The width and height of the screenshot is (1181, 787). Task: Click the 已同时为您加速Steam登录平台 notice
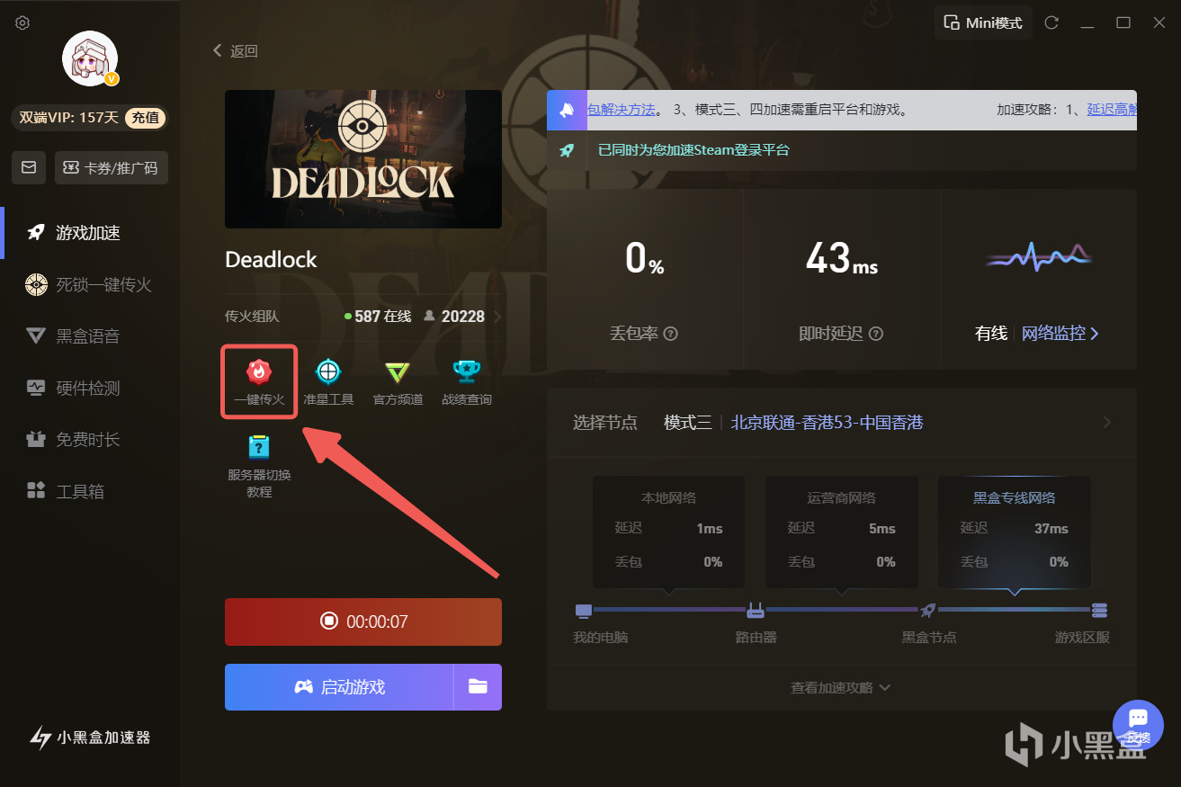pos(693,150)
